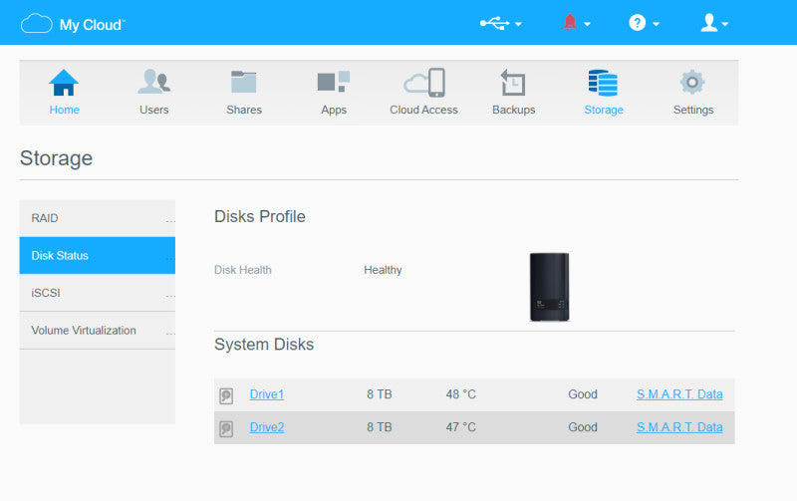Open the Users icon
The image size is (797, 501).
pos(154,82)
